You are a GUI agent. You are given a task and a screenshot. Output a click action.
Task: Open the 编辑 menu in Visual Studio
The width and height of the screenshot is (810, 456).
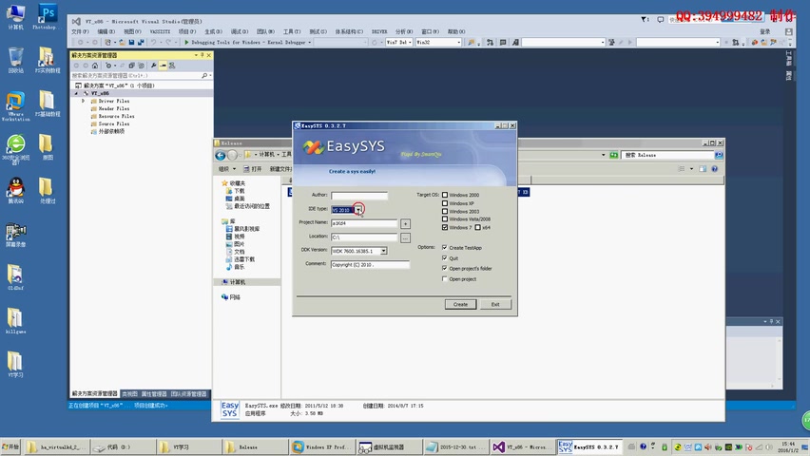(x=106, y=31)
